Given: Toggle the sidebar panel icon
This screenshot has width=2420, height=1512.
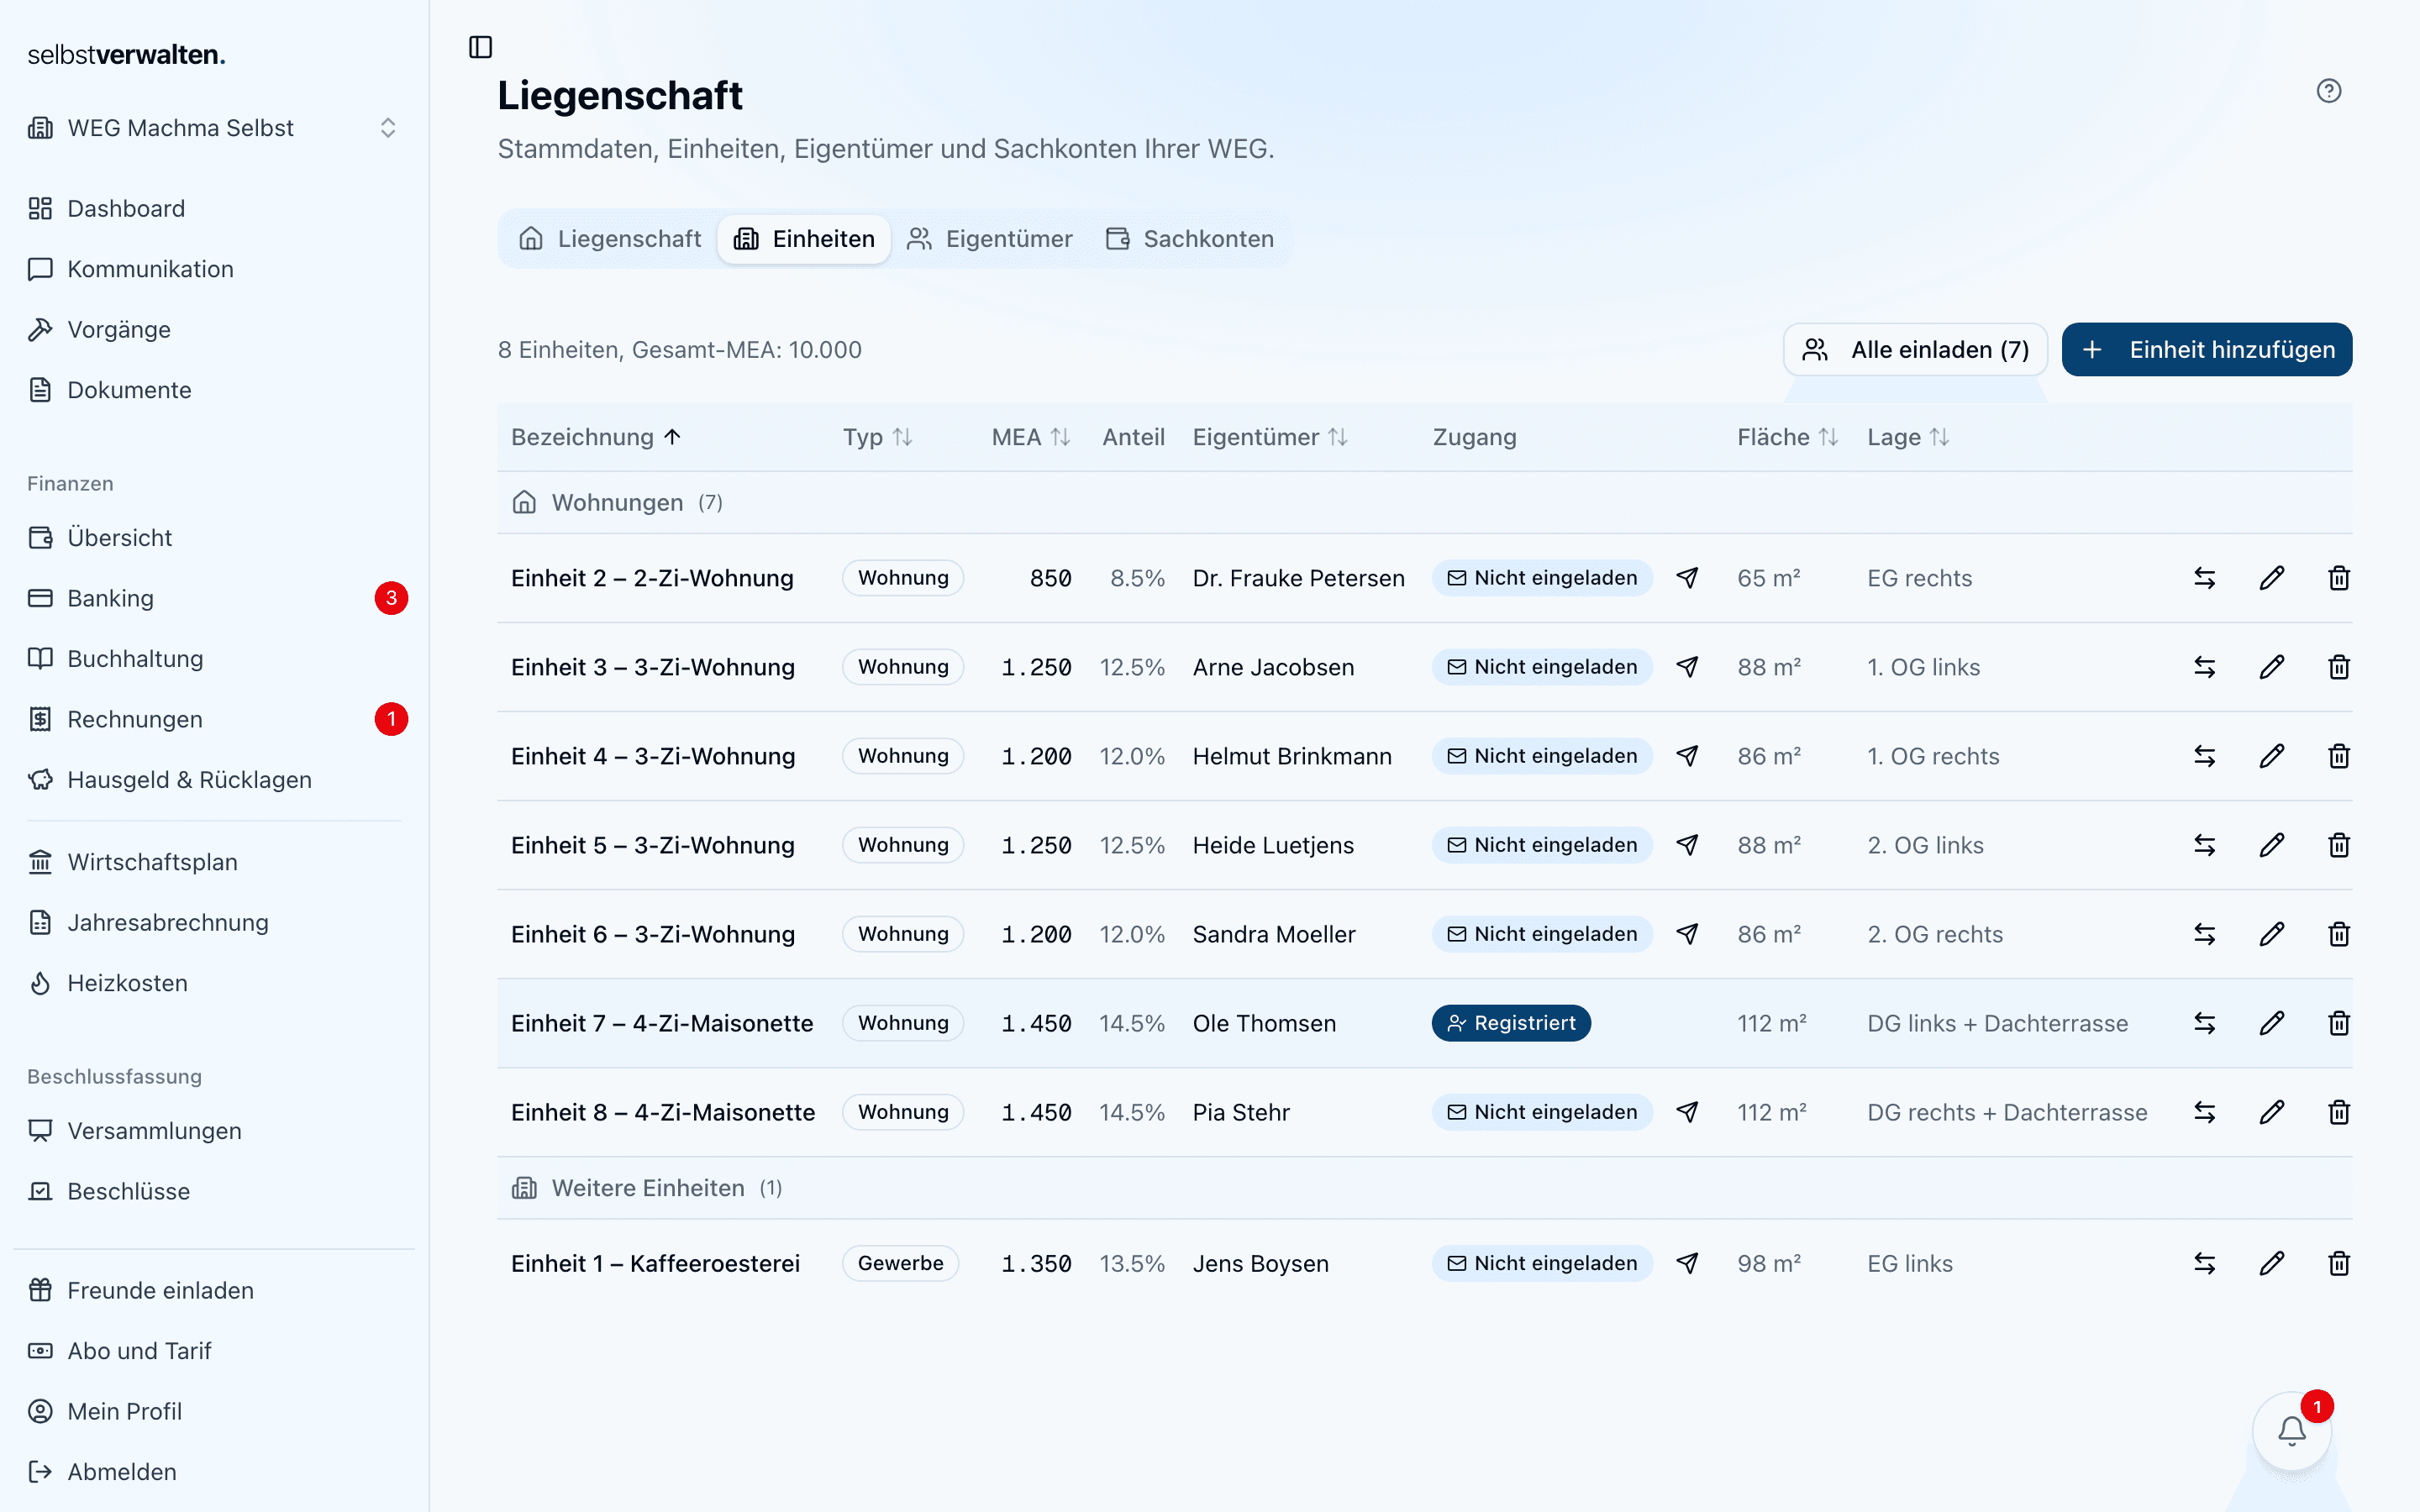Looking at the screenshot, I should click(480, 47).
